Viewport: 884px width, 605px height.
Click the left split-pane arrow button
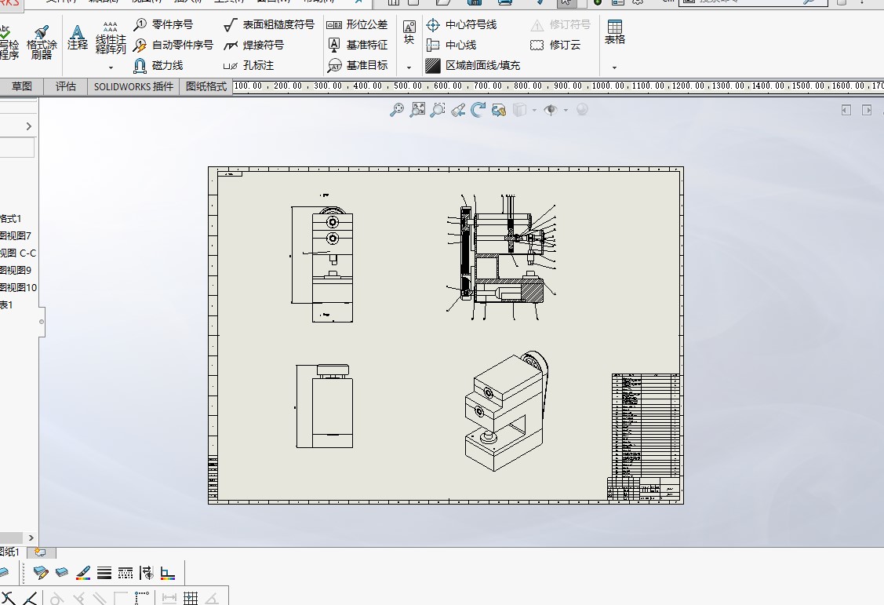tap(846, 110)
